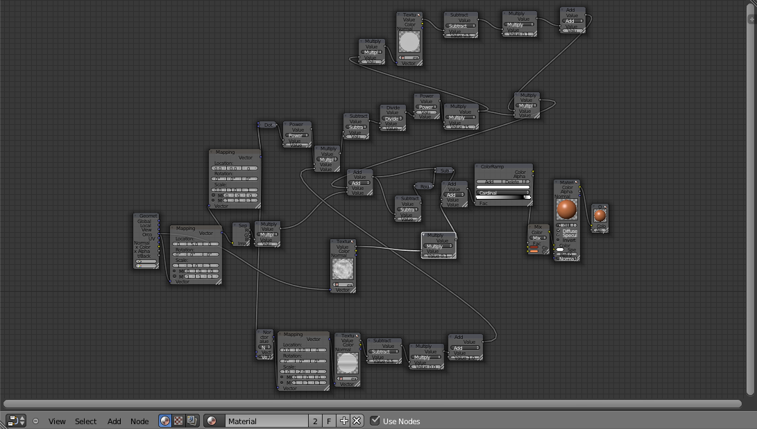Toggle the fake user F button
The height and width of the screenshot is (429, 757).
coord(330,421)
